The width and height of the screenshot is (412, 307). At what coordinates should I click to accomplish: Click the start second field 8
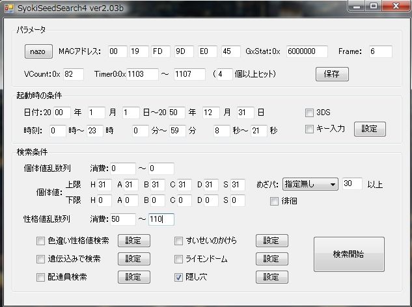(221, 131)
